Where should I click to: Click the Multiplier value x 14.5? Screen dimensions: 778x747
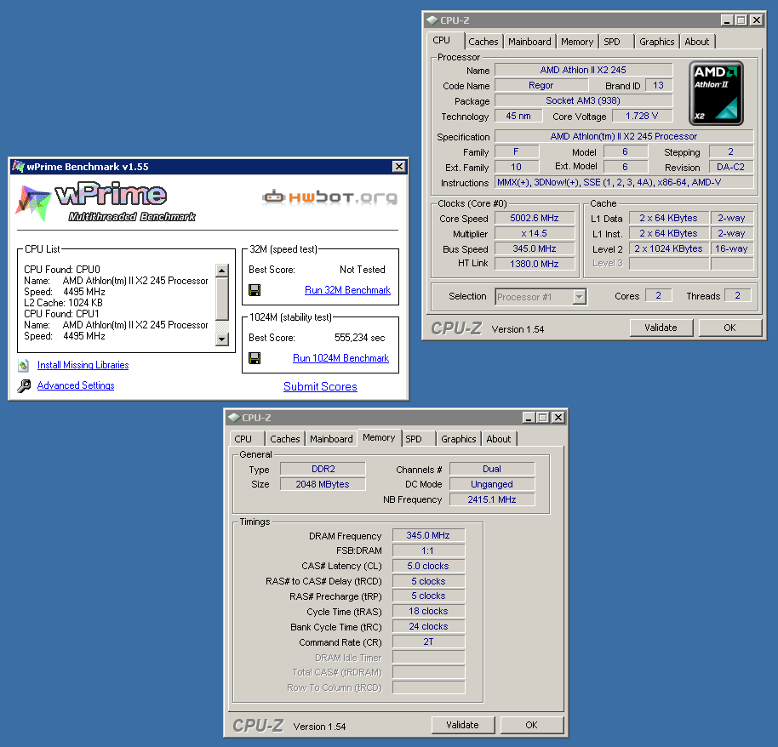point(535,234)
